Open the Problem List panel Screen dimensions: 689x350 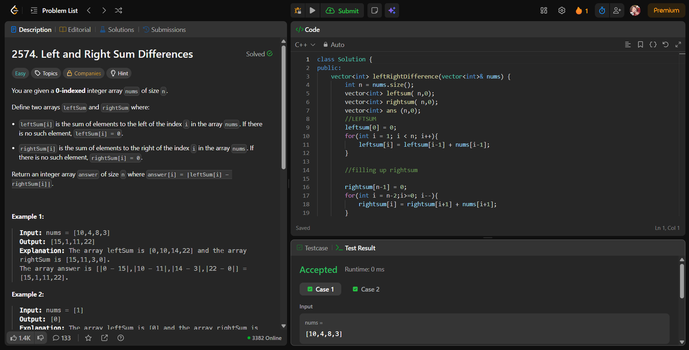(53, 10)
